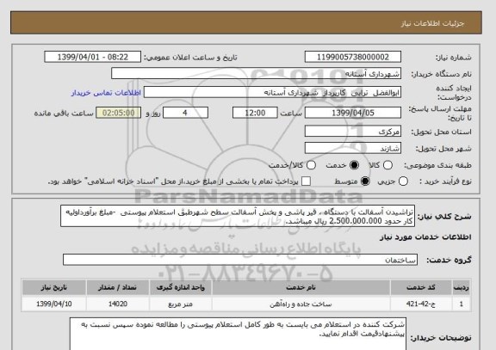This screenshot has width=496, height=350.
Task: Click the ساعت باقی مانده label
Action: 64,114
